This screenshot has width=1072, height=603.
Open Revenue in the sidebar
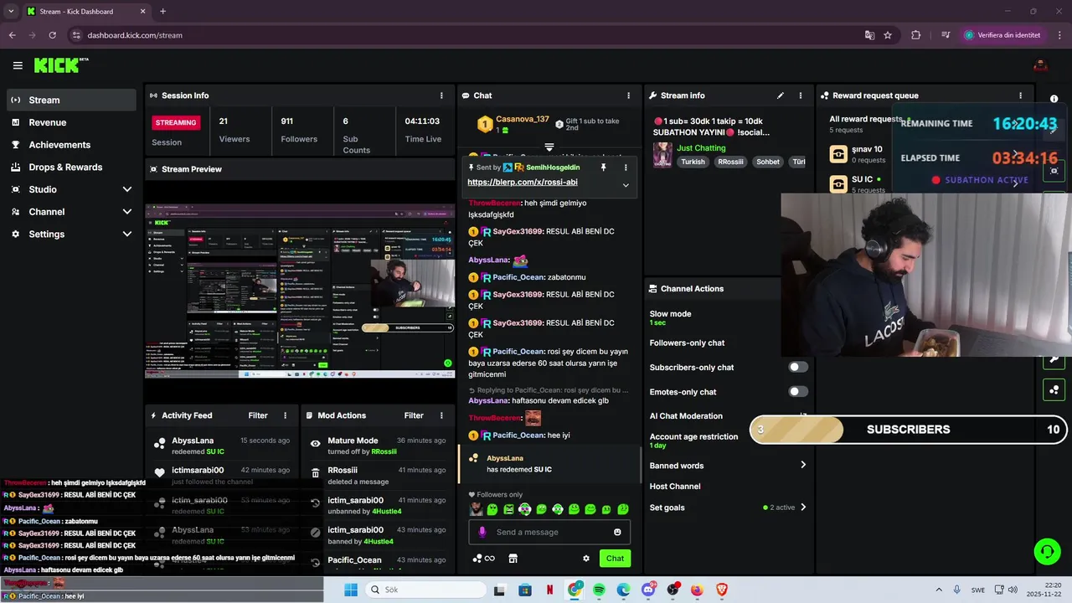coord(70,122)
